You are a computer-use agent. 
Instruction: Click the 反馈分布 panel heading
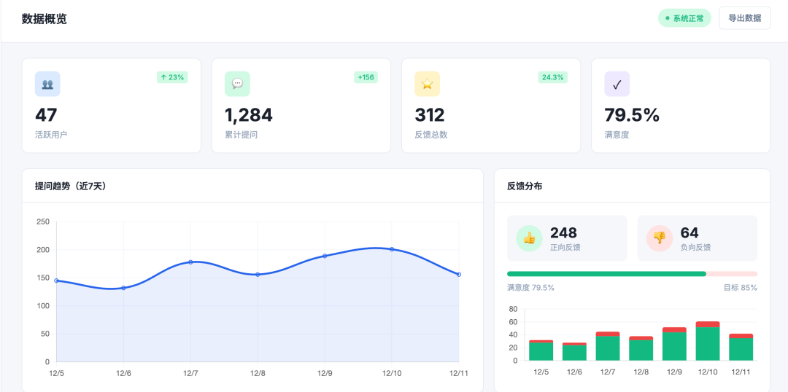[525, 187]
